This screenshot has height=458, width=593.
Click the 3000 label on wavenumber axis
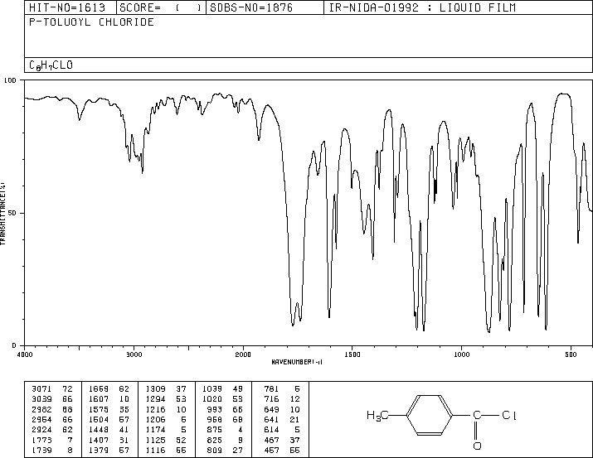pyautogui.click(x=134, y=354)
